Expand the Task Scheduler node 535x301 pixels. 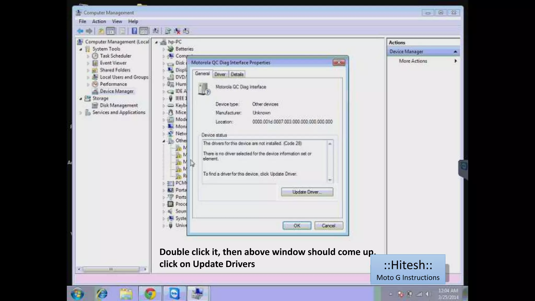pyautogui.click(x=88, y=56)
